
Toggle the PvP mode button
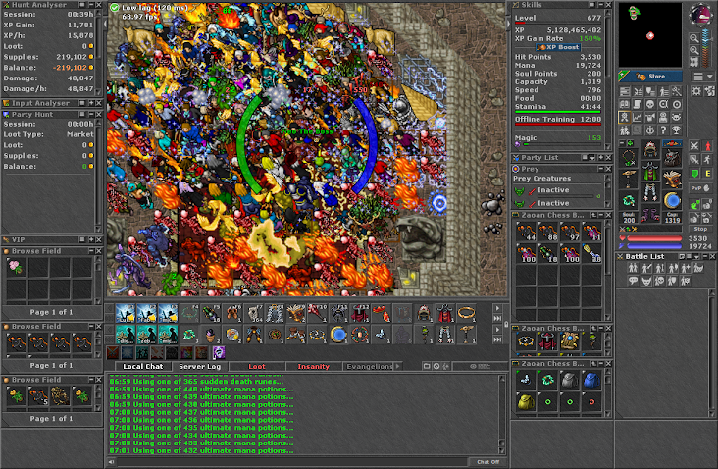[x=700, y=188]
